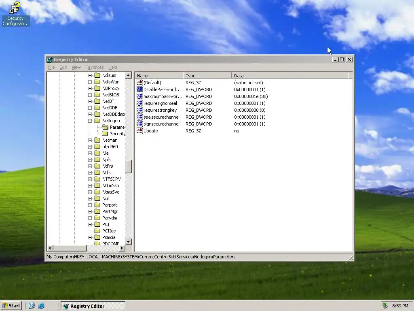
Task: Click the NetBIOS folder icon
Action: click(x=97, y=95)
